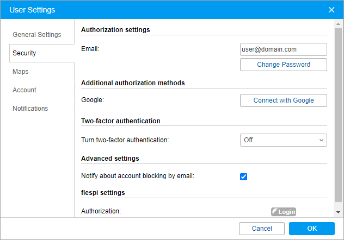The height and width of the screenshot is (240, 344).
Task: Click the flespi Login icon button
Action: [x=284, y=211]
